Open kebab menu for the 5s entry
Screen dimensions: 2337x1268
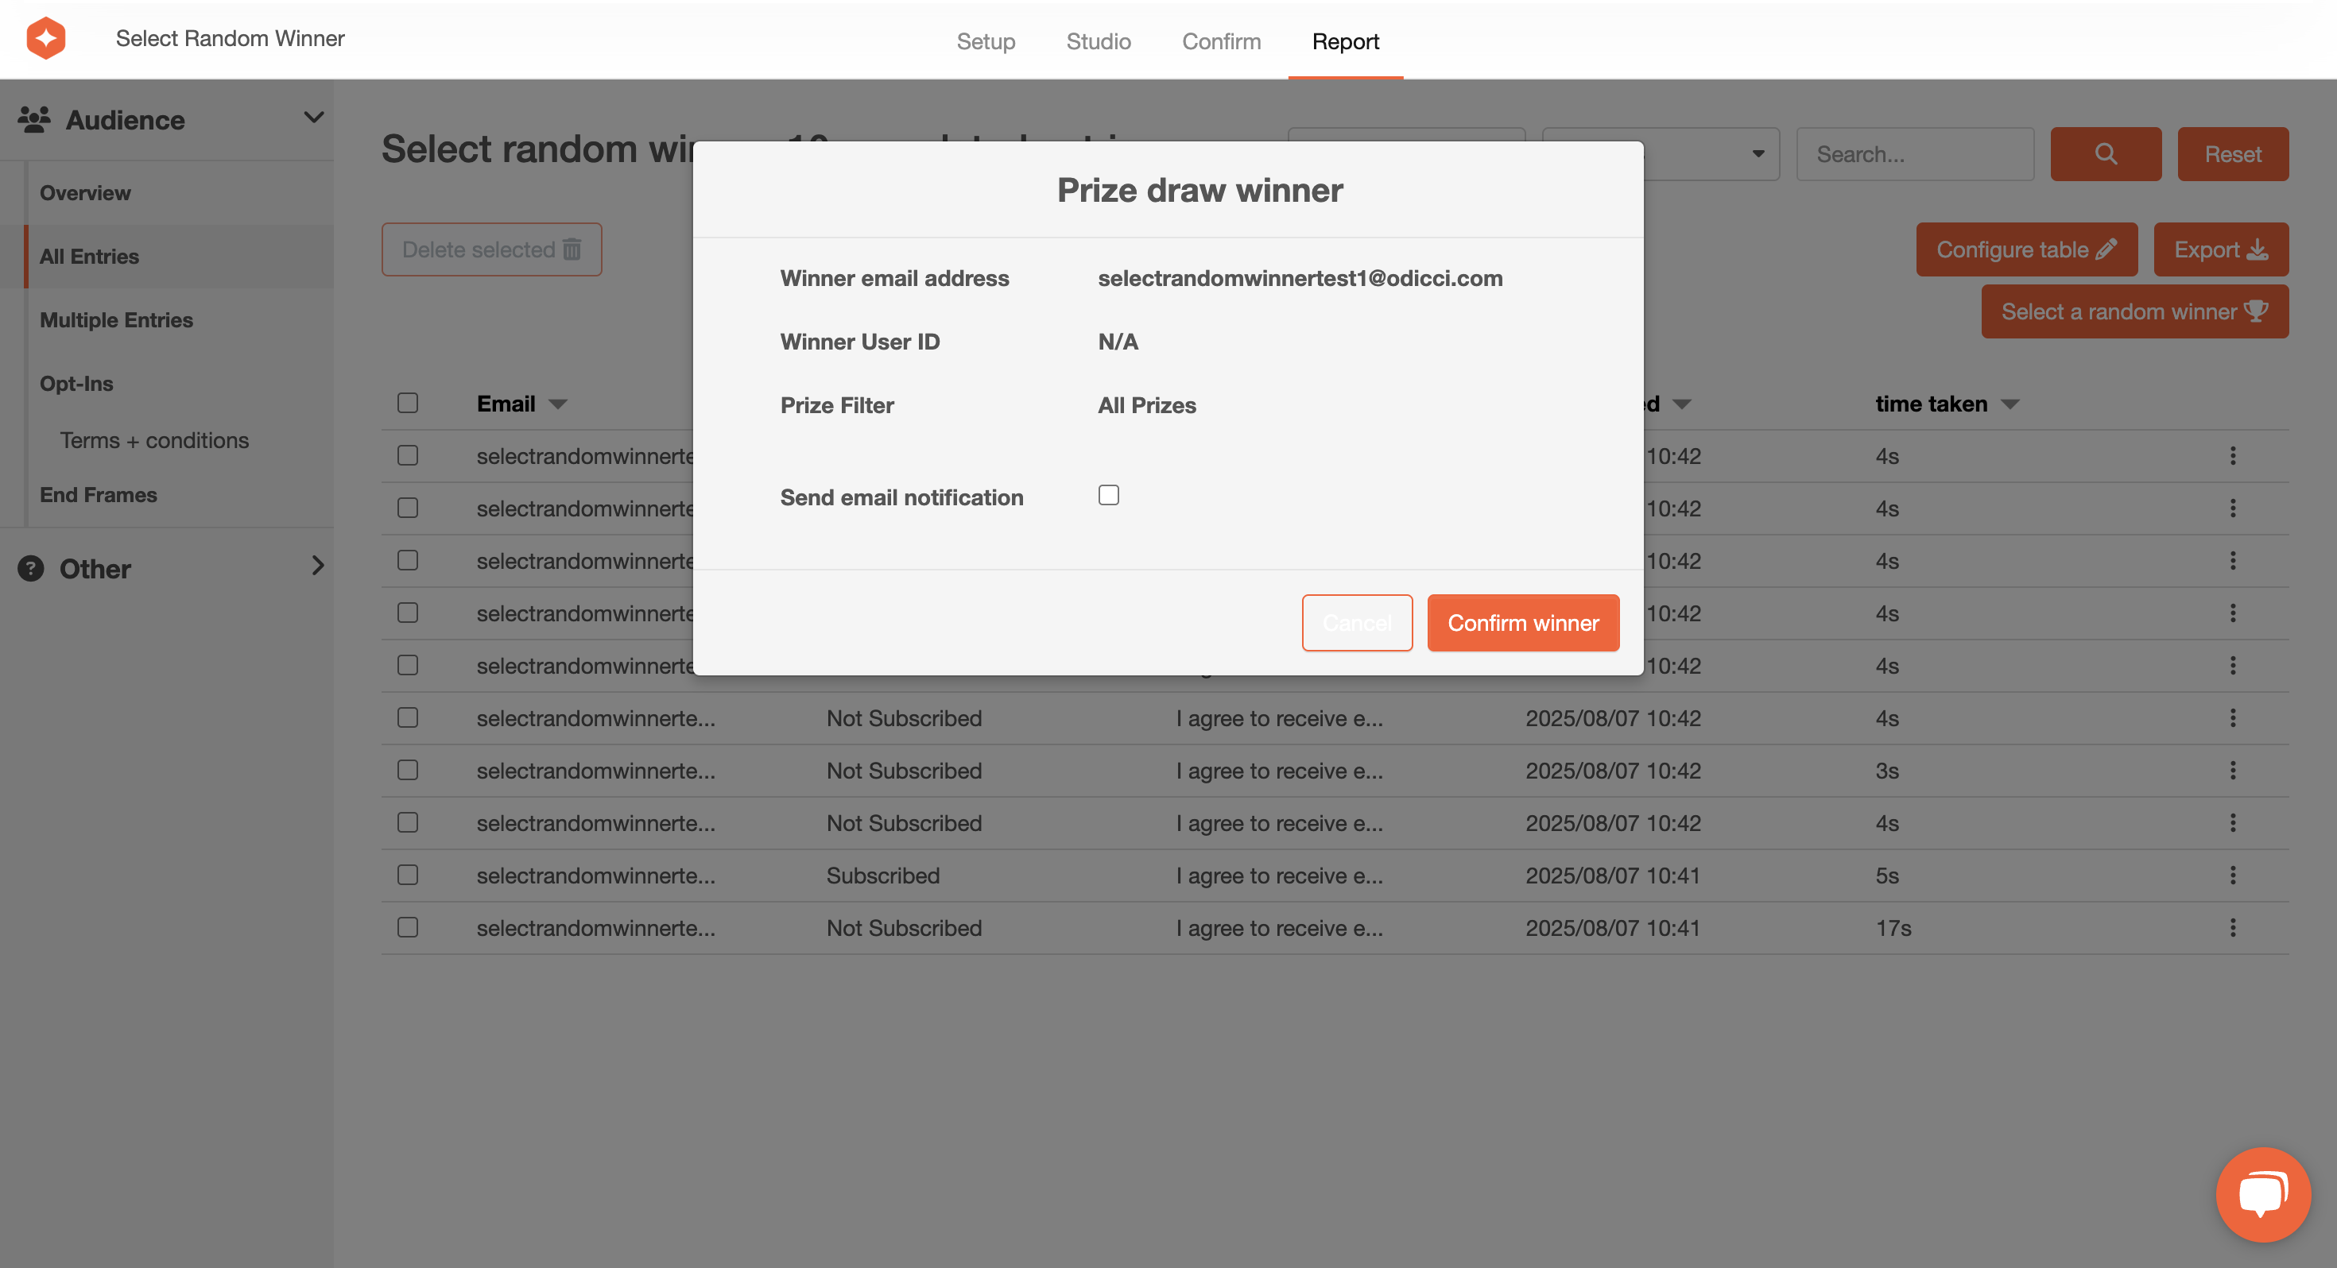pos(2233,876)
